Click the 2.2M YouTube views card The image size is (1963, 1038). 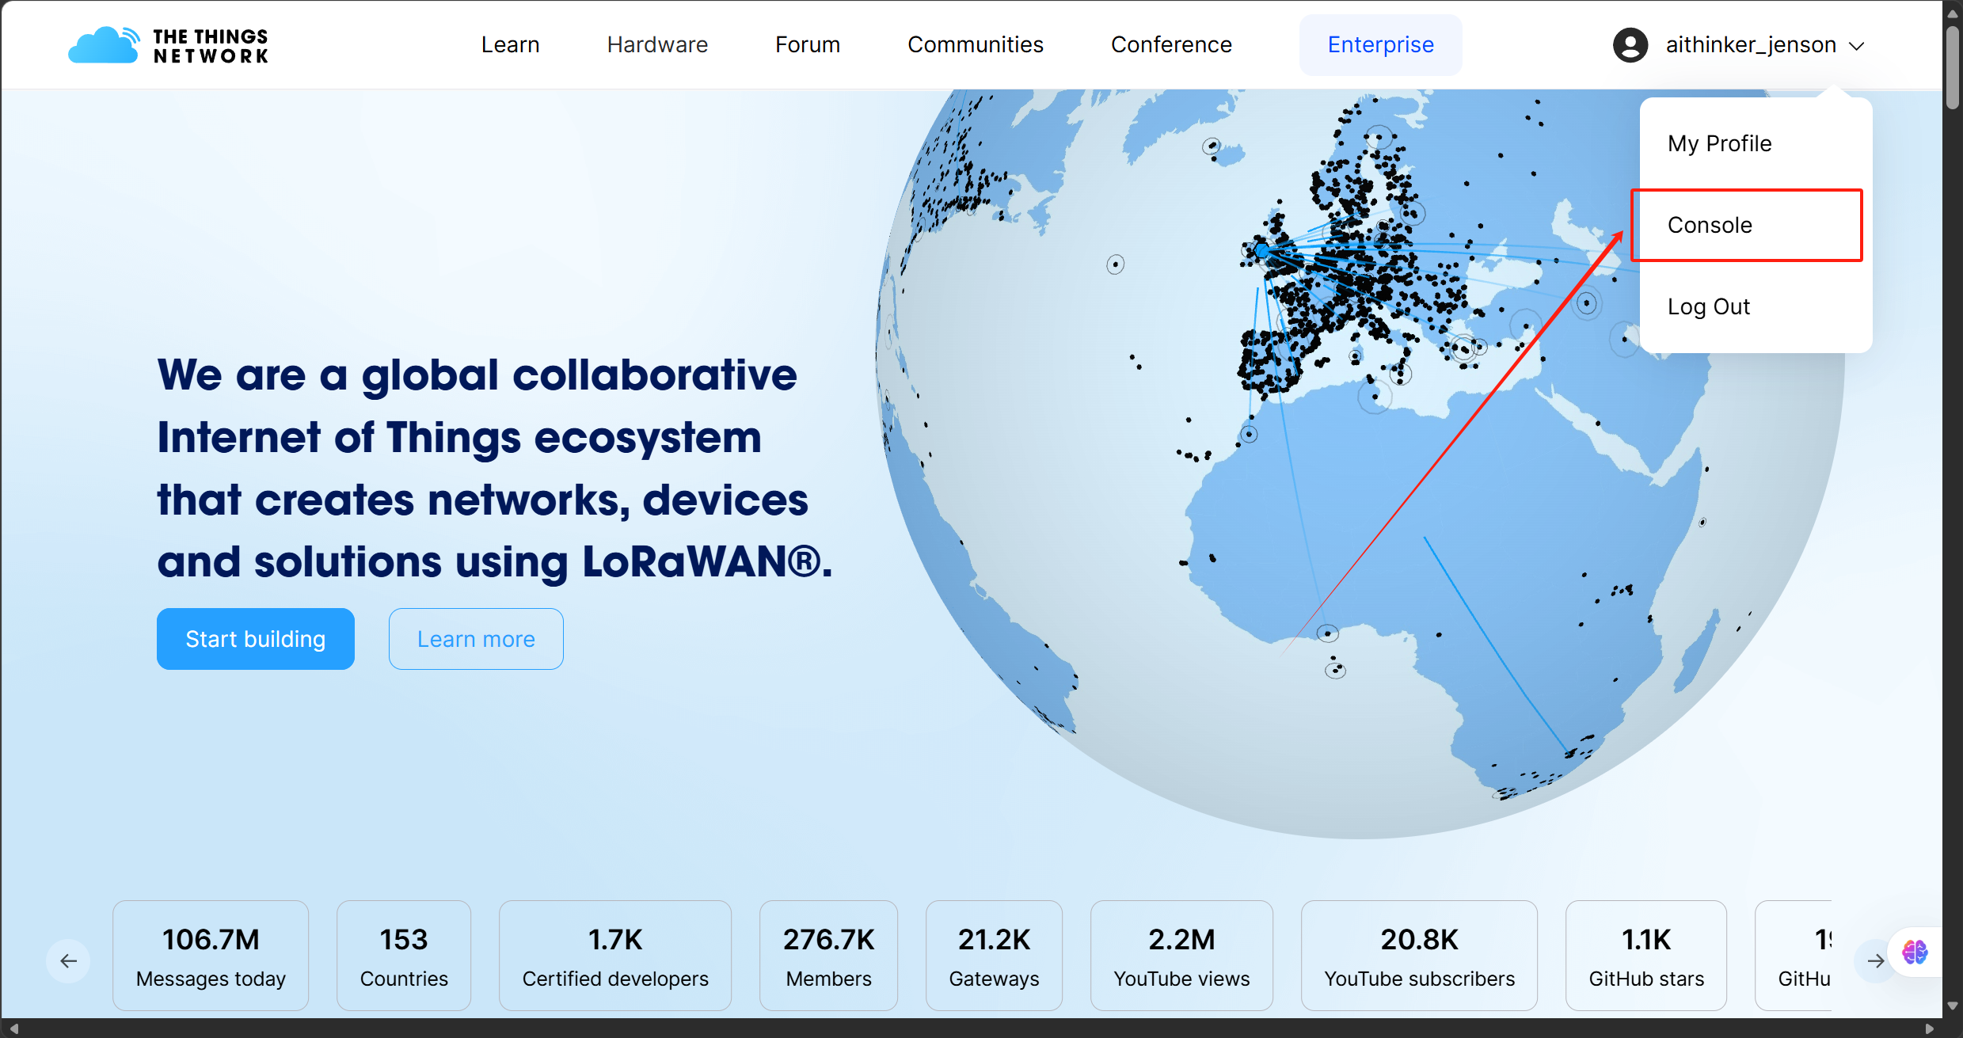(1182, 956)
